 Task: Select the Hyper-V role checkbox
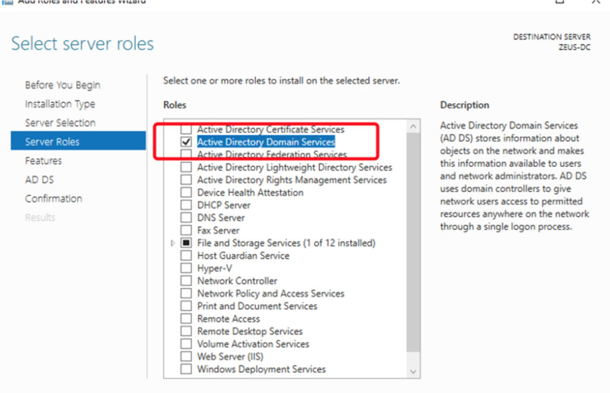(186, 269)
